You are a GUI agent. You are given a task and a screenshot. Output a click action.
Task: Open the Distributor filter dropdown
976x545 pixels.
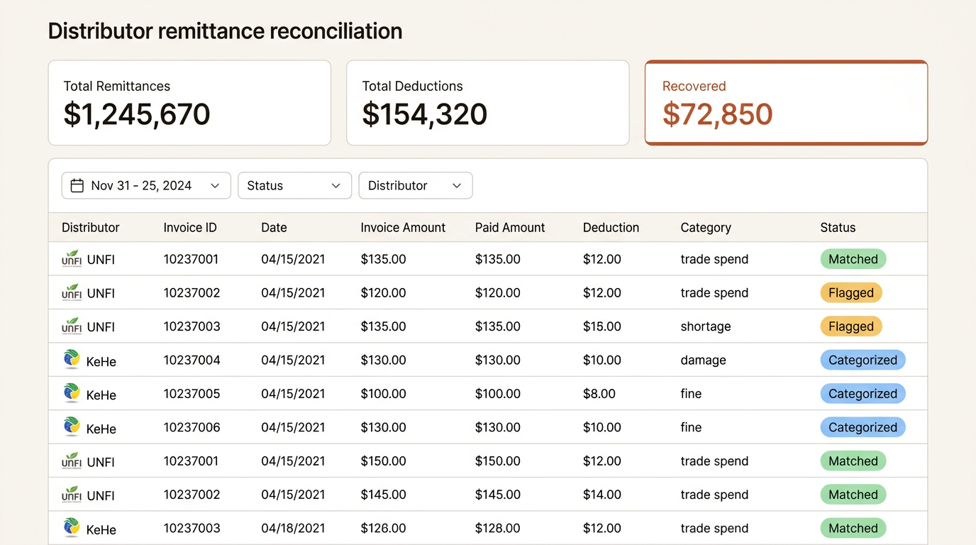tap(415, 186)
